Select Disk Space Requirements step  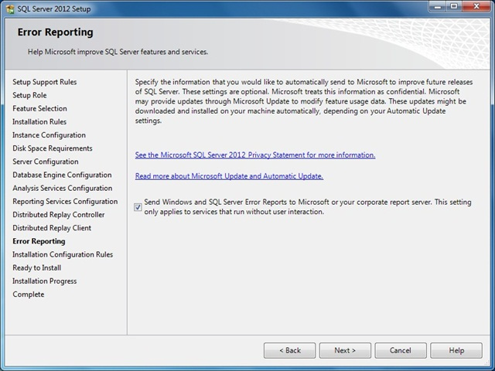53,148
